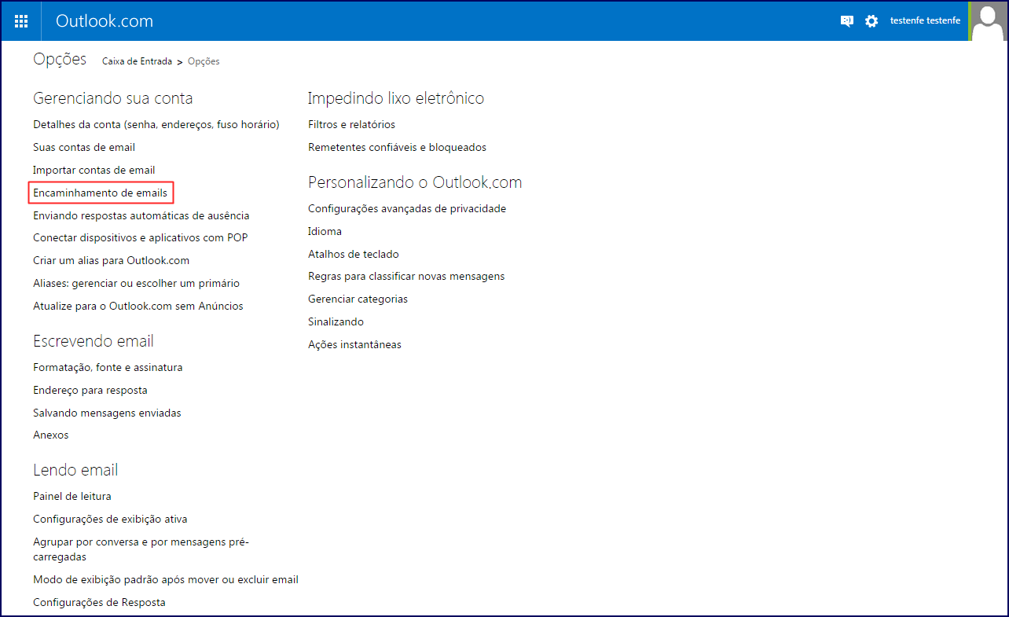The image size is (1009, 617).
Task: Open the settings gear icon
Action: 871,21
